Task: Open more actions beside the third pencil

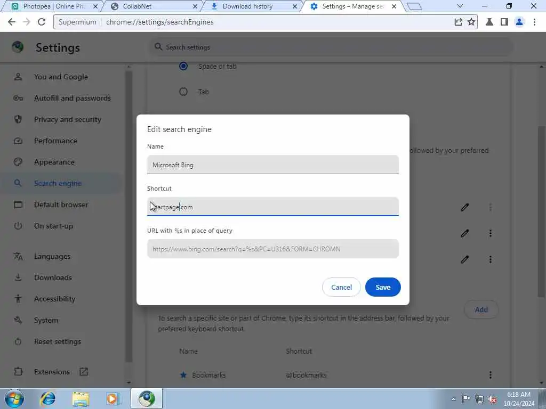Action: (x=491, y=259)
